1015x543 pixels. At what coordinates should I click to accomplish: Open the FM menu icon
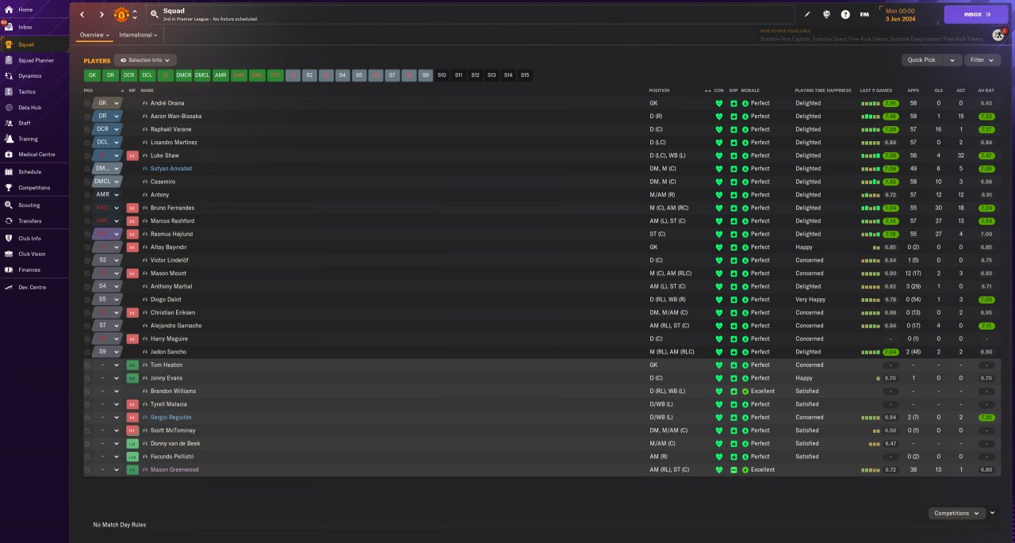click(864, 14)
